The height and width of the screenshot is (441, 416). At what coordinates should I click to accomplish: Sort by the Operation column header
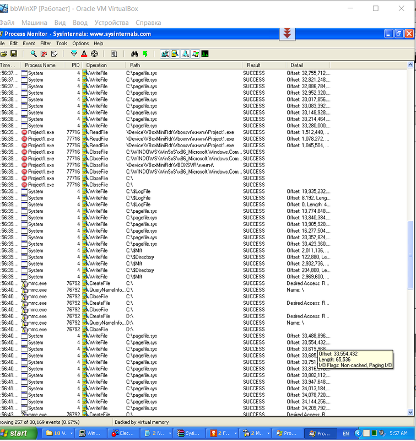coord(104,65)
